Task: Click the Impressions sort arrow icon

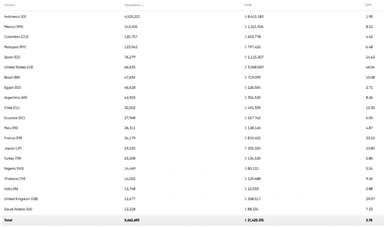Action: pos(143,5)
